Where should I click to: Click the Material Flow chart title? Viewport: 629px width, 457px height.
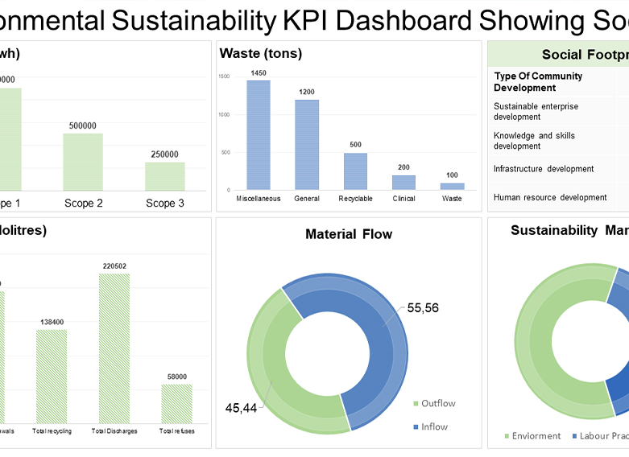[x=349, y=235]
